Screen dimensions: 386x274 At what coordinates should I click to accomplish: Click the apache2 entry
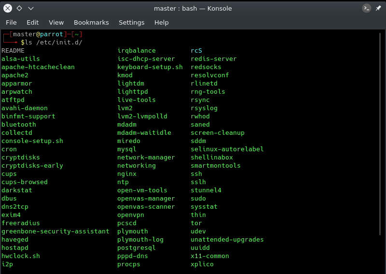pyautogui.click(x=15, y=75)
